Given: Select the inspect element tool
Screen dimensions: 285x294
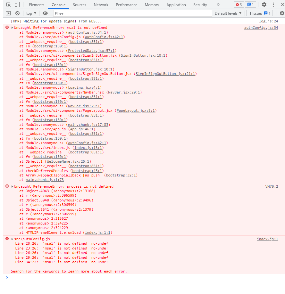Looking at the screenshot, I should click(x=9, y=4).
